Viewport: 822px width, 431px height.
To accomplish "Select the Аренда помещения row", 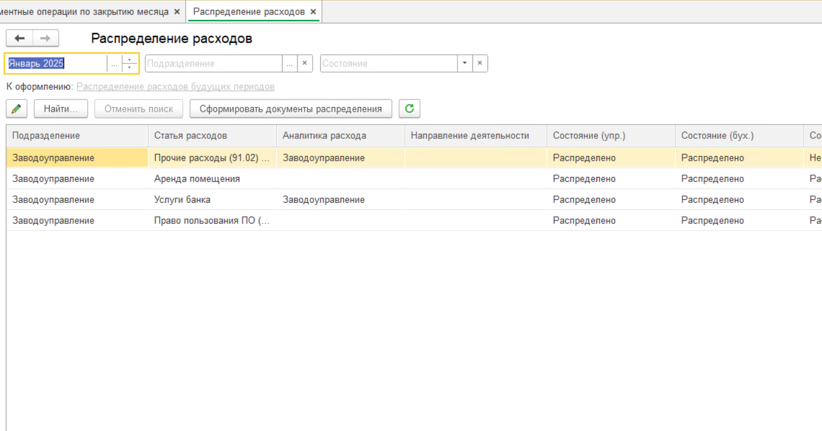I will click(x=197, y=179).
